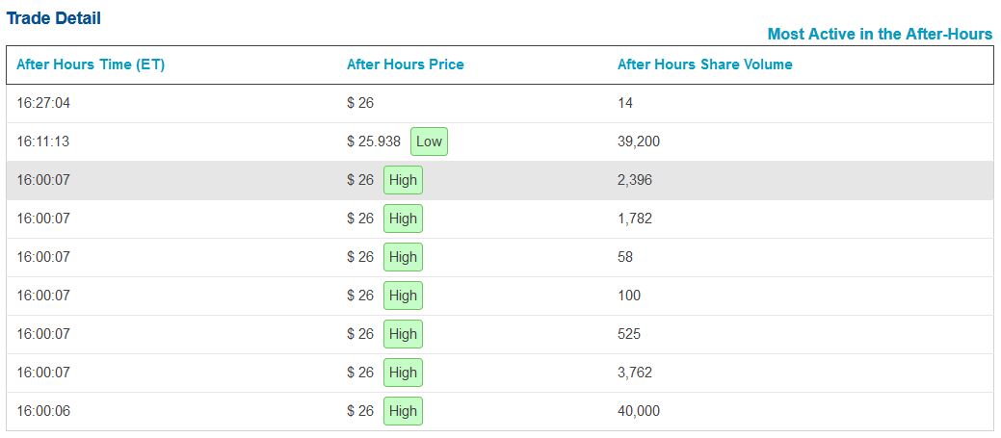Select the 525 share volume value
This screenshot has width=1001, height=438.
coord(628,334)
